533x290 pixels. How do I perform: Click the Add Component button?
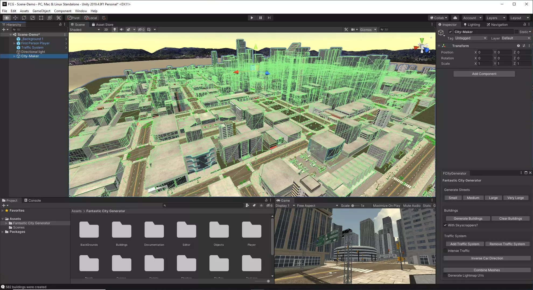[484, 74]
